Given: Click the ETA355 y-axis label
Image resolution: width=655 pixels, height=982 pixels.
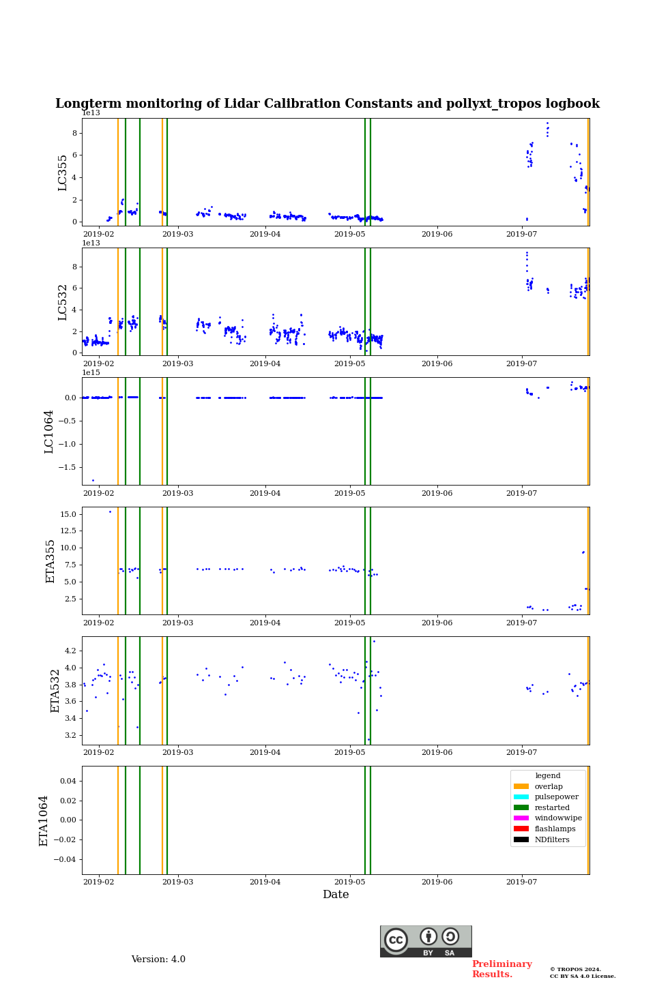Looking at the screenshot, I should coord(50,561).
